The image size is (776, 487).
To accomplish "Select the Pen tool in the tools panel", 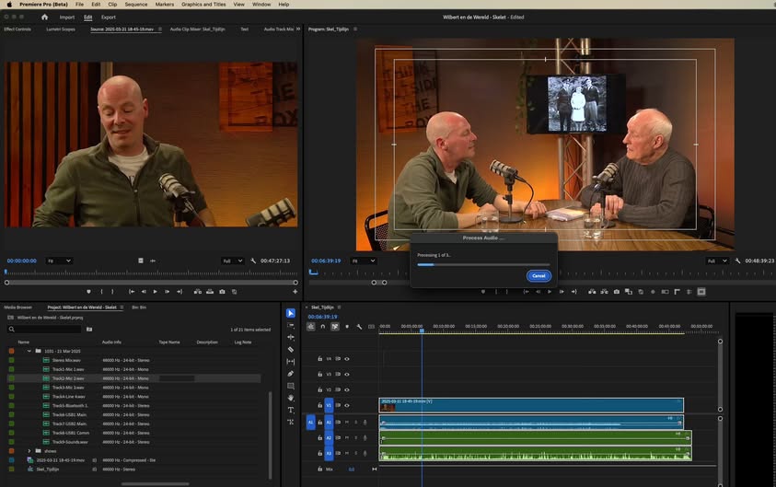I will (291, 374).
